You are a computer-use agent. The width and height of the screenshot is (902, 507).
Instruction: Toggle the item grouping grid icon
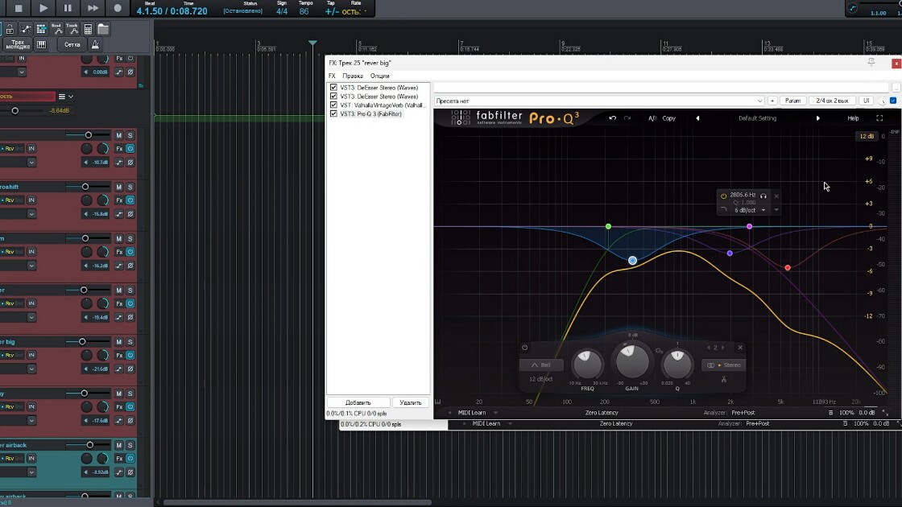click(41, 29)
